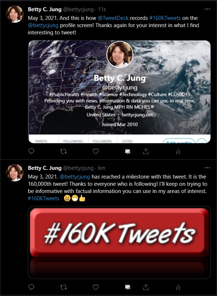This screenshot has width=217, height=296.
Task: View analytics for the 6m milestone tweet
Action: coord(178,287)
